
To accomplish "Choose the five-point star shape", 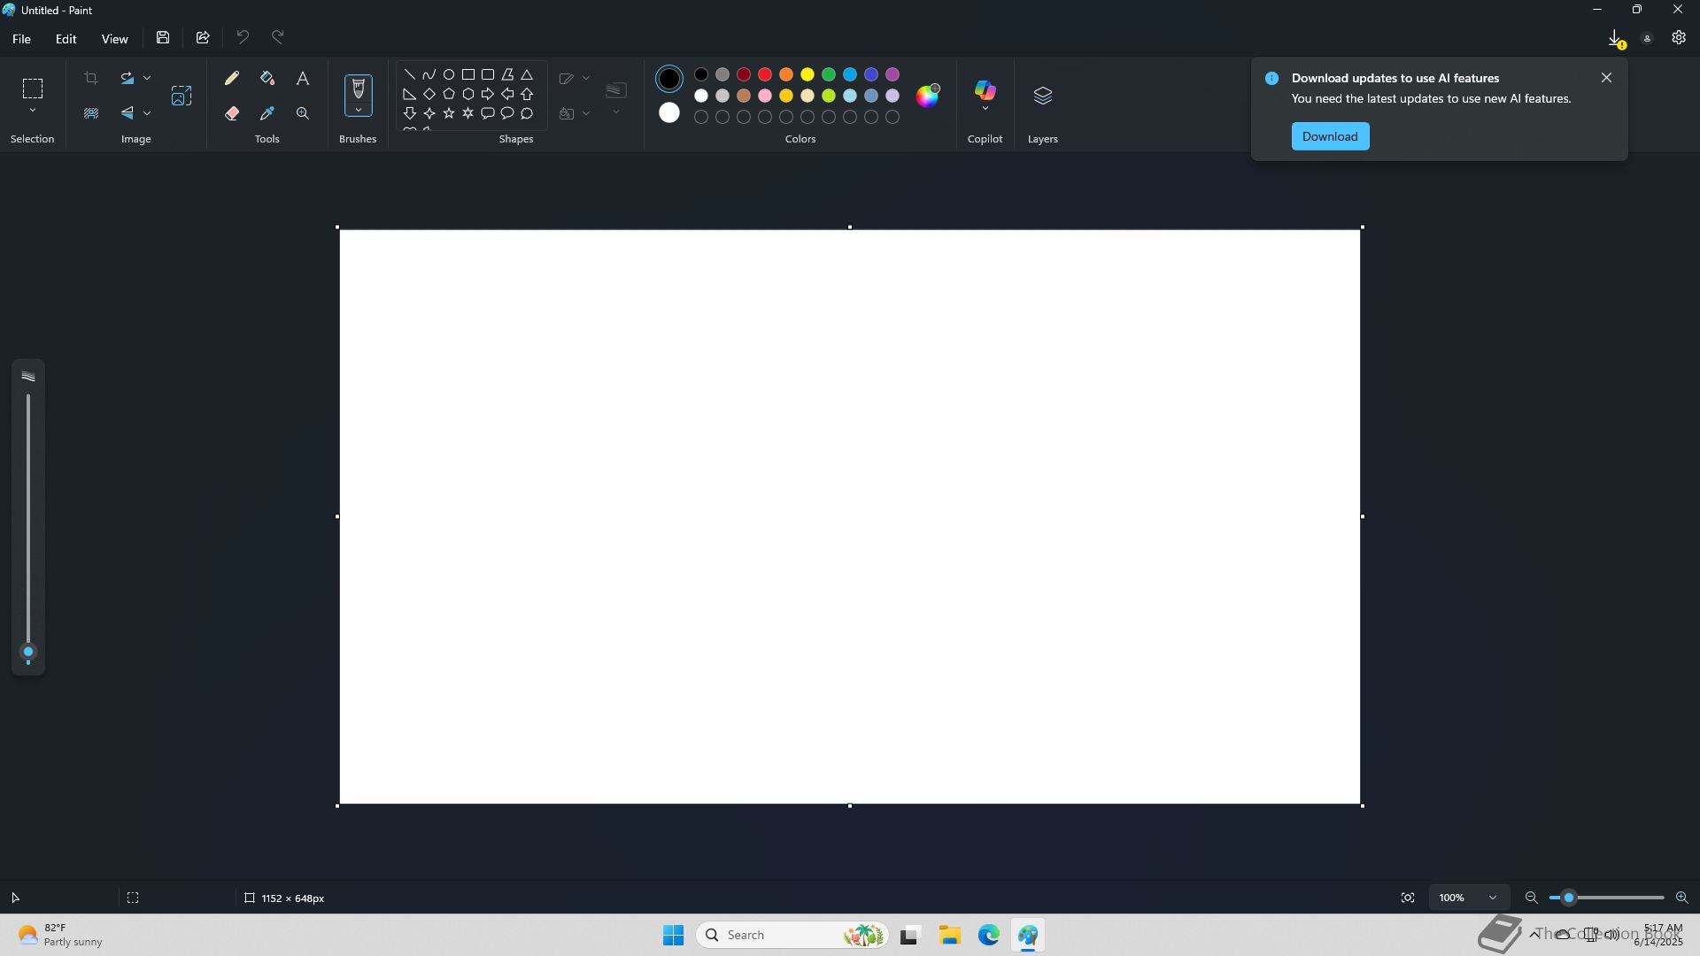I will [449, 113].
